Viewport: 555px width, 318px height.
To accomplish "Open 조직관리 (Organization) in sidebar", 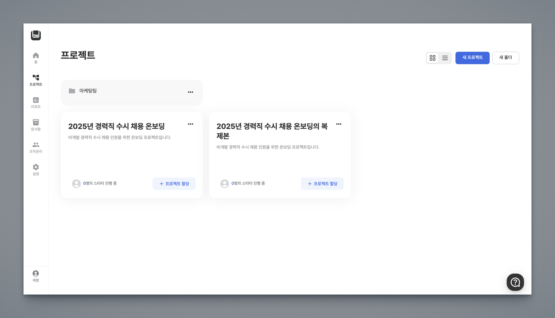I will tap(36, 147).
